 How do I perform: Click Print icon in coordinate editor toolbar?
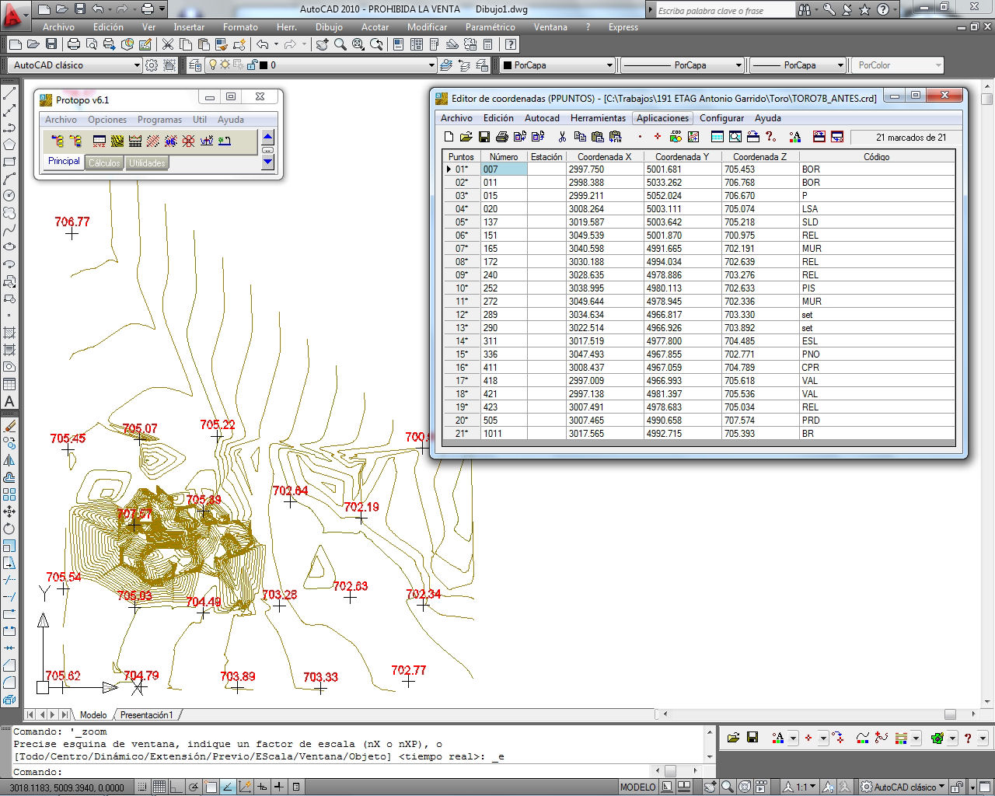point(501,137)
